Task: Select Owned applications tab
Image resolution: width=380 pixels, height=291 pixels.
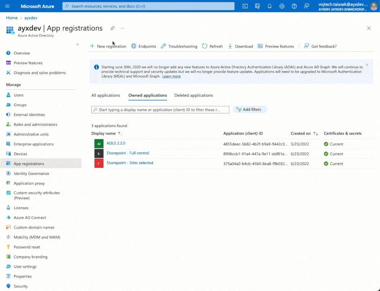Action: (x=148, y=95)
